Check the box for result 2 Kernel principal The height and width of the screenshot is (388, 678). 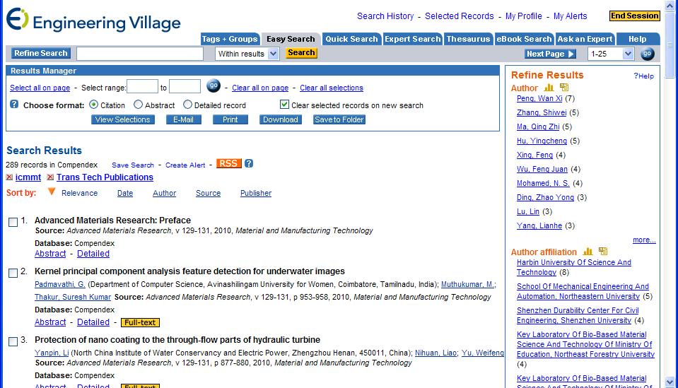13,273
